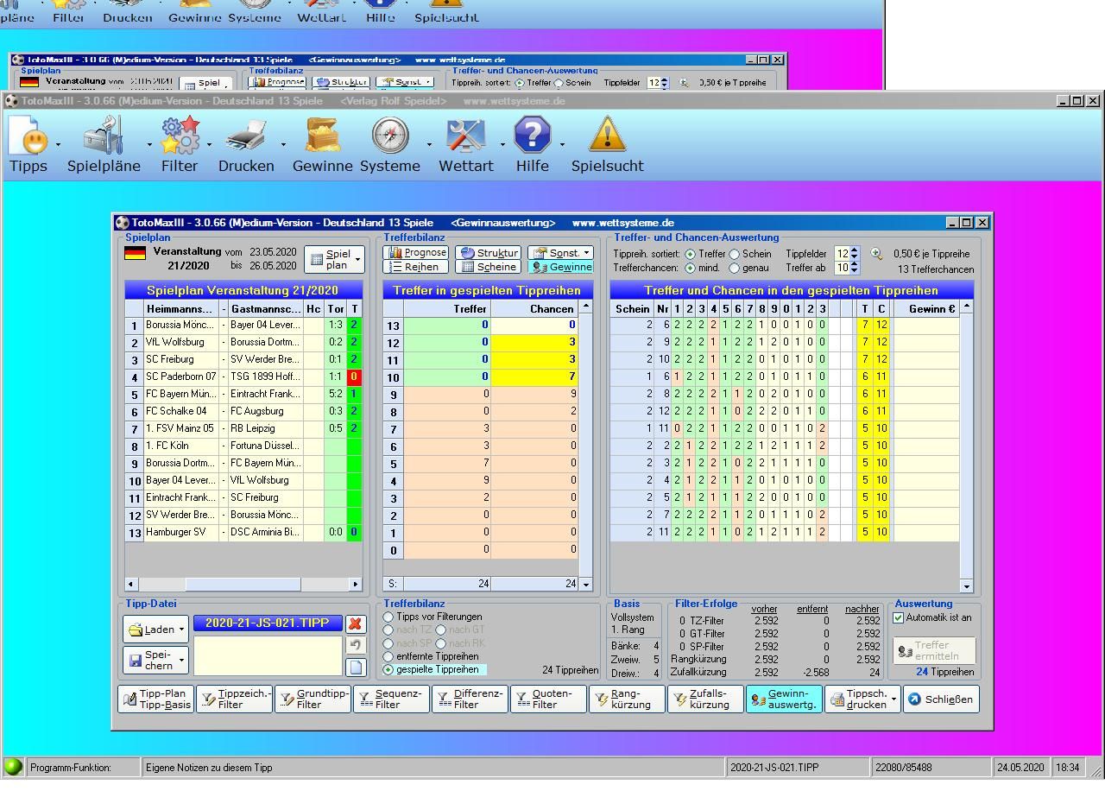Open Scheine table view

click(x=488, y=267)
